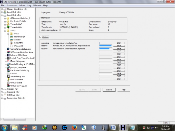
Task: Click the iTunesSetup.exe icon
Action: [8, 61]
